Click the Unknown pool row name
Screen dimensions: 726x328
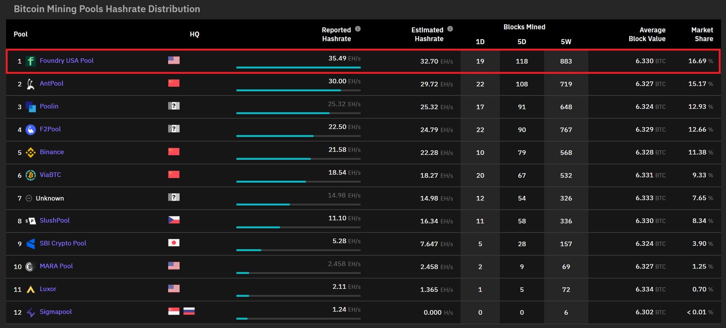point(50,198)
